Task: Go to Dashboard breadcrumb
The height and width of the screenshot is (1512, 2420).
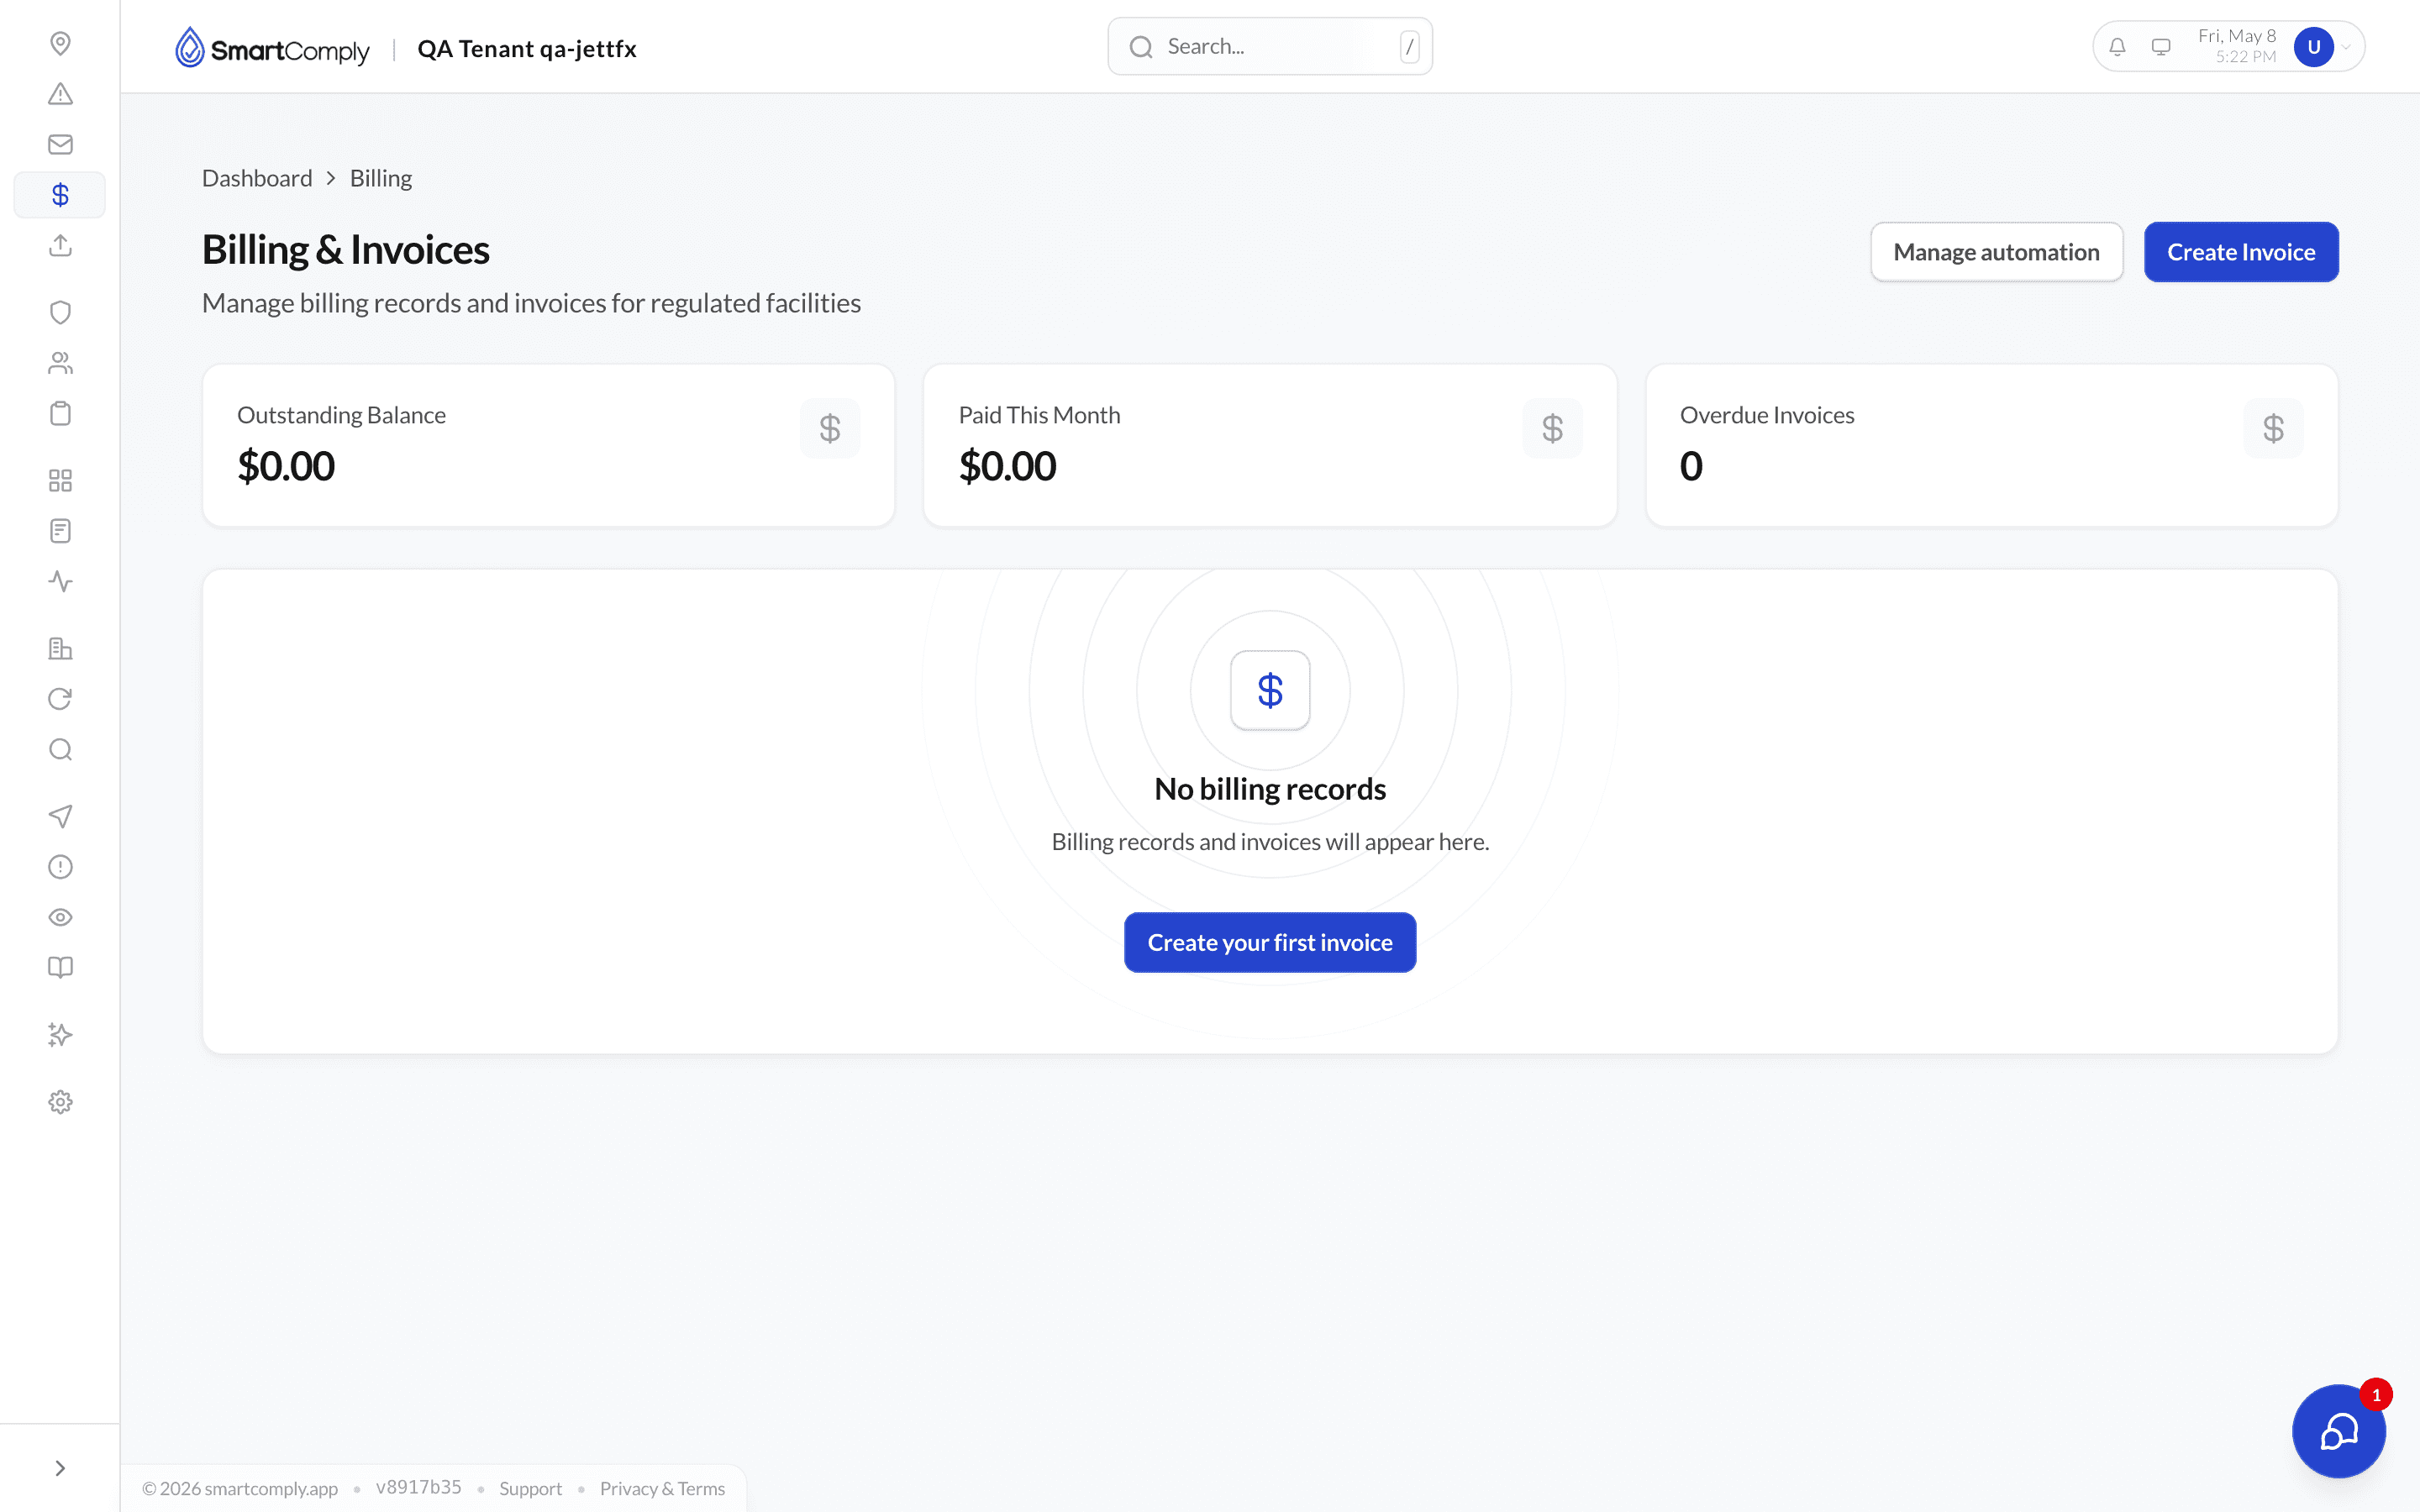Action: click(257, 178)
